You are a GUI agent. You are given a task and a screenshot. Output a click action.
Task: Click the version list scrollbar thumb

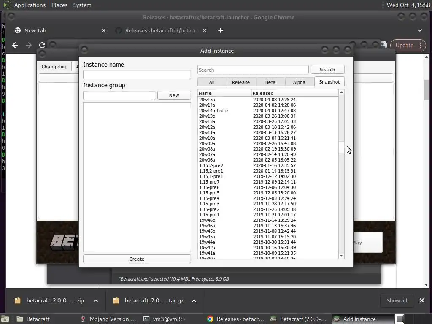pos(341,147)
